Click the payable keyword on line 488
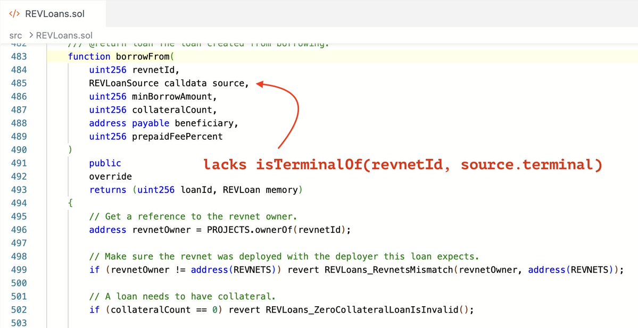Image resolution: width=638 pixels, height=328 pixels. [151, 123]
